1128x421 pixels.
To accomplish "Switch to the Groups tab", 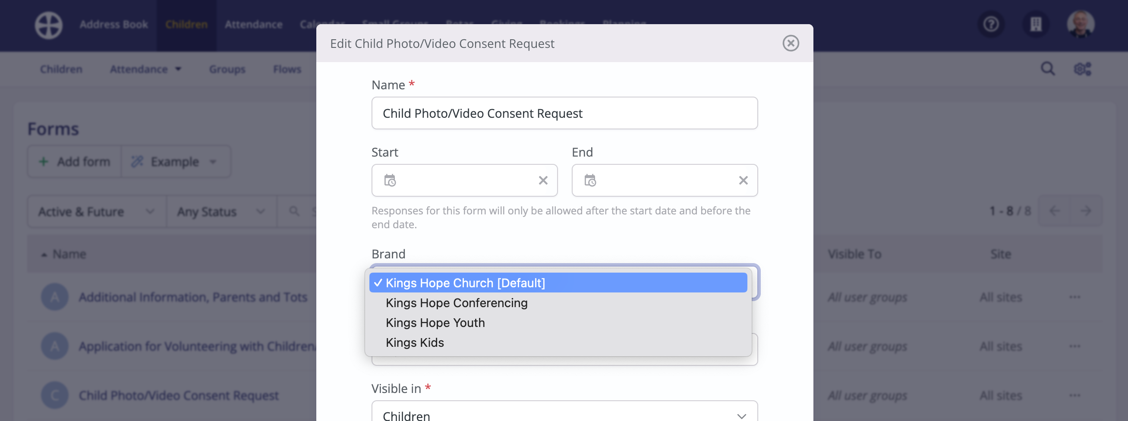I will (x=227, y=69).
